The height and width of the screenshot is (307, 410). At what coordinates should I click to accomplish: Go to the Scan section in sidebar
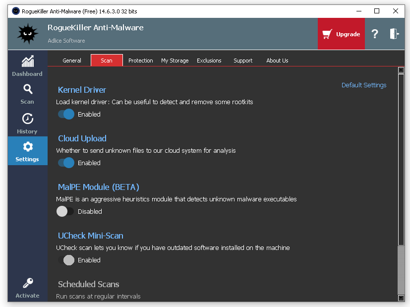[27, 94]
